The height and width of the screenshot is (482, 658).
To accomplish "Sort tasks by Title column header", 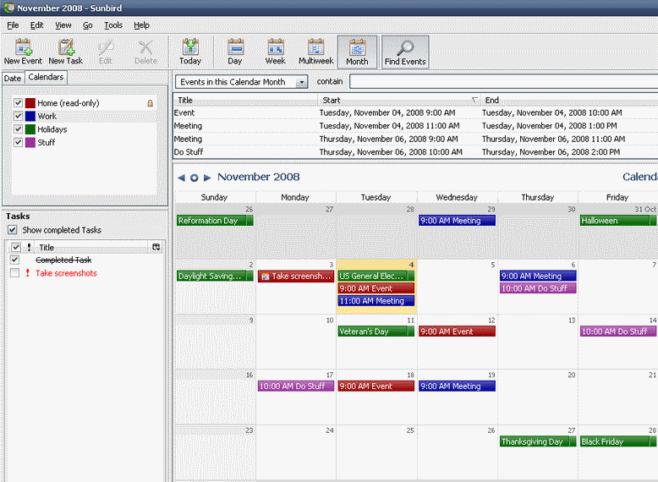I will click(91, 247).
